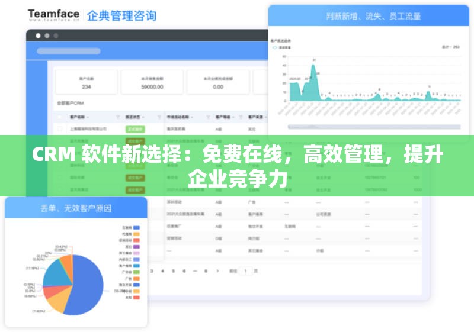Click the 丢单、无效客户原因 panel title
Viewport: 474px width, 332px height.
click(76, 208)
